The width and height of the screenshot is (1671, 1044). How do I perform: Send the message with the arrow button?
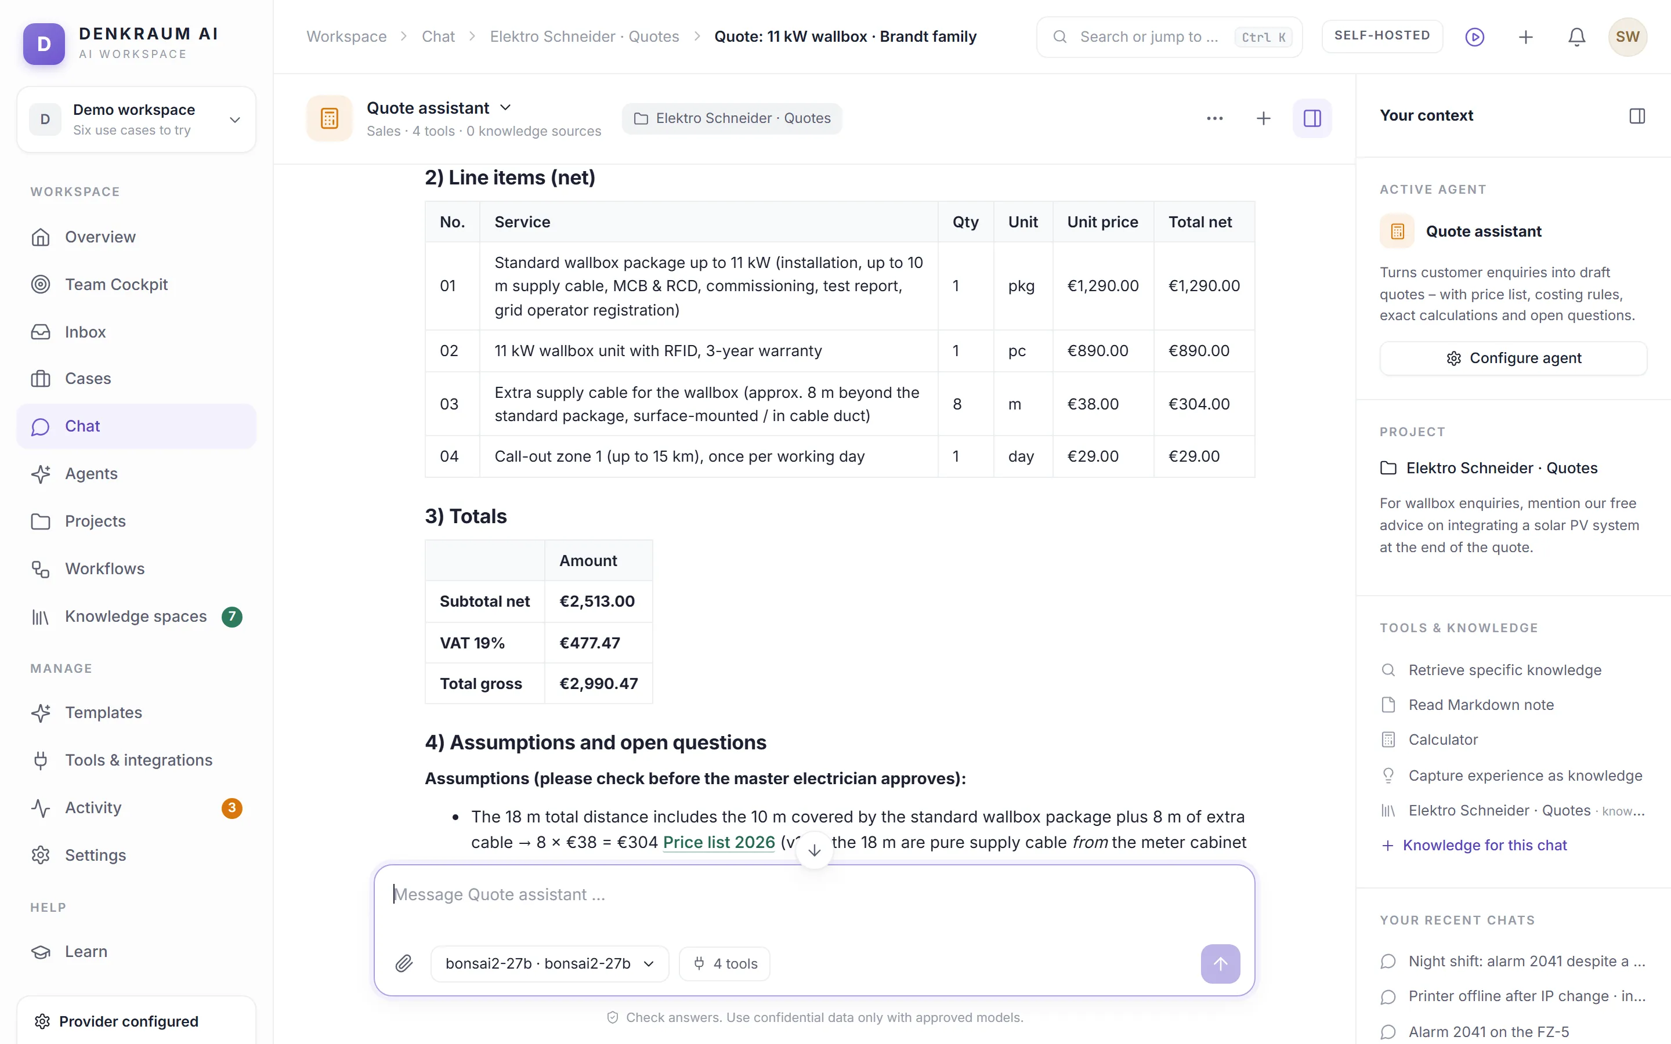pos(1220,963)
